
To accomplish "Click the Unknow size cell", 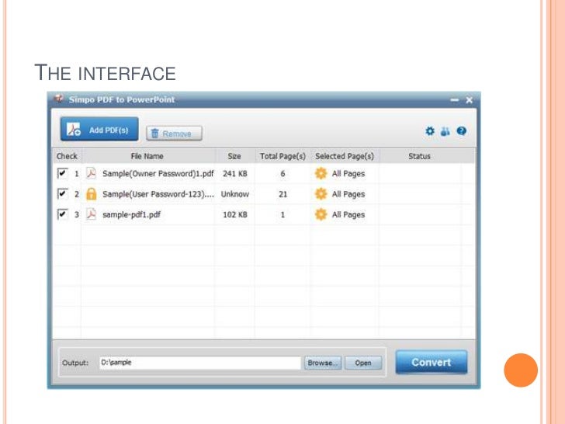I will coord(235,194).
